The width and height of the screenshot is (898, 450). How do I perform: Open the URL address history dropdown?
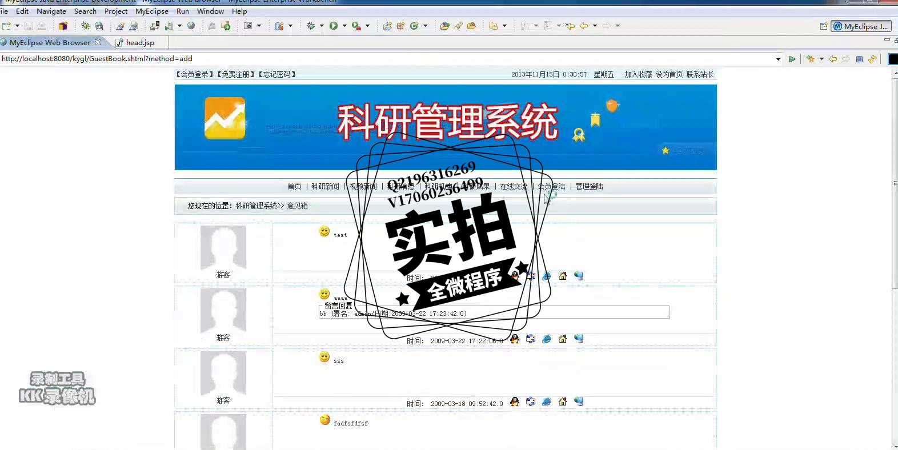pos(778,59)
